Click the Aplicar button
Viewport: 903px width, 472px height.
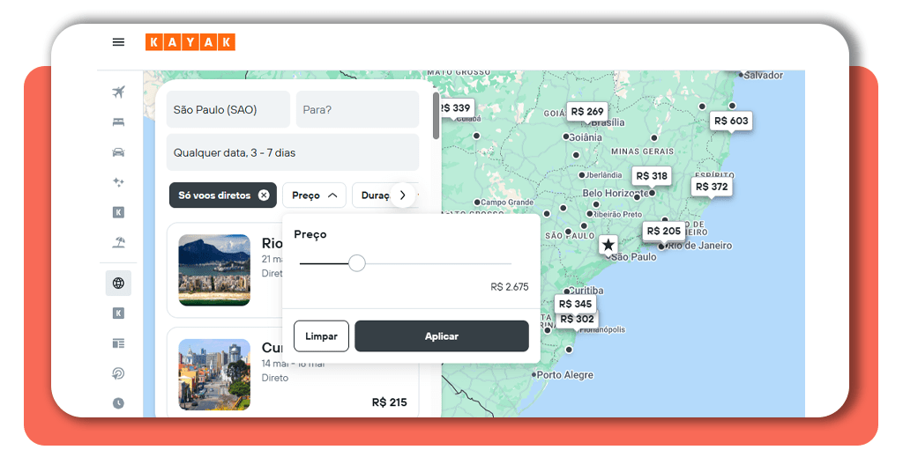[441, 336]
